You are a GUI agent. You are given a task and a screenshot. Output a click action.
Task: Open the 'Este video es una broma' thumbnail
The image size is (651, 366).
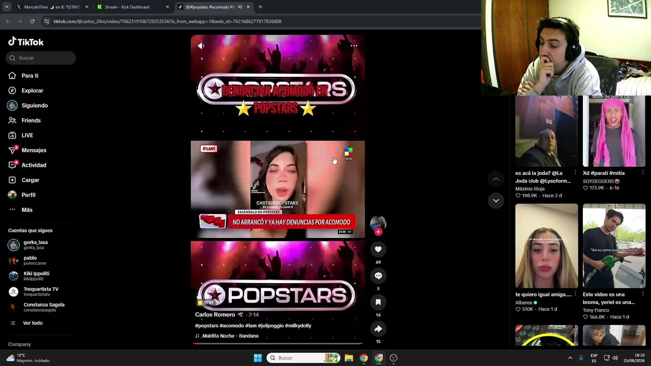tap(614, 246)
